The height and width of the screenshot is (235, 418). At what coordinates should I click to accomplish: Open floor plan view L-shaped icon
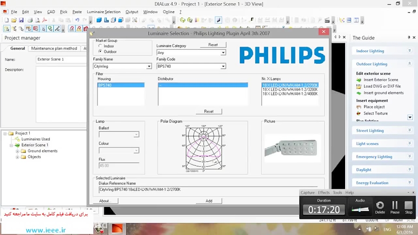click(106, 20)
